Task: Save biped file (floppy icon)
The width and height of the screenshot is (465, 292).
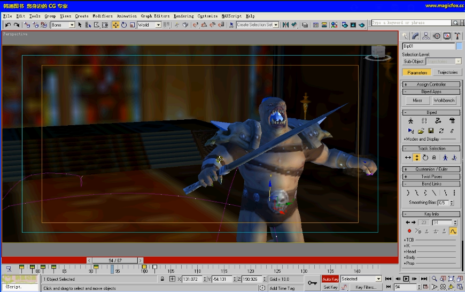Action: click(431, 131)
